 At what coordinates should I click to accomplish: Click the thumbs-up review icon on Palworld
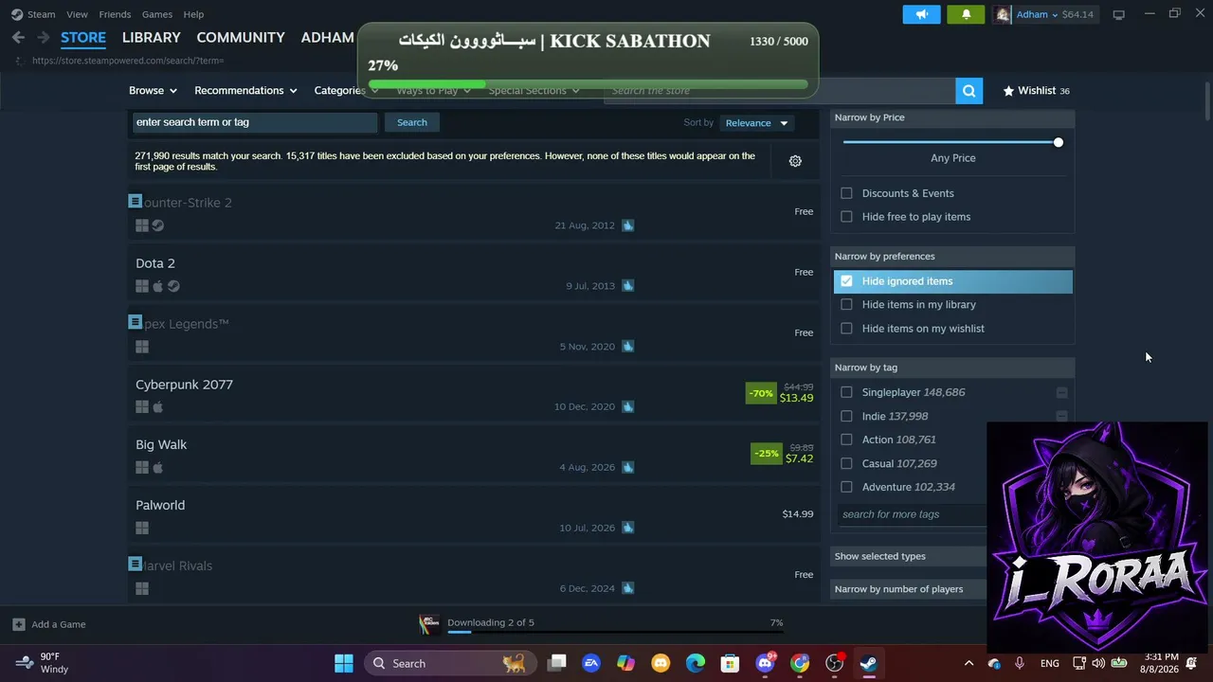point(627,528)
